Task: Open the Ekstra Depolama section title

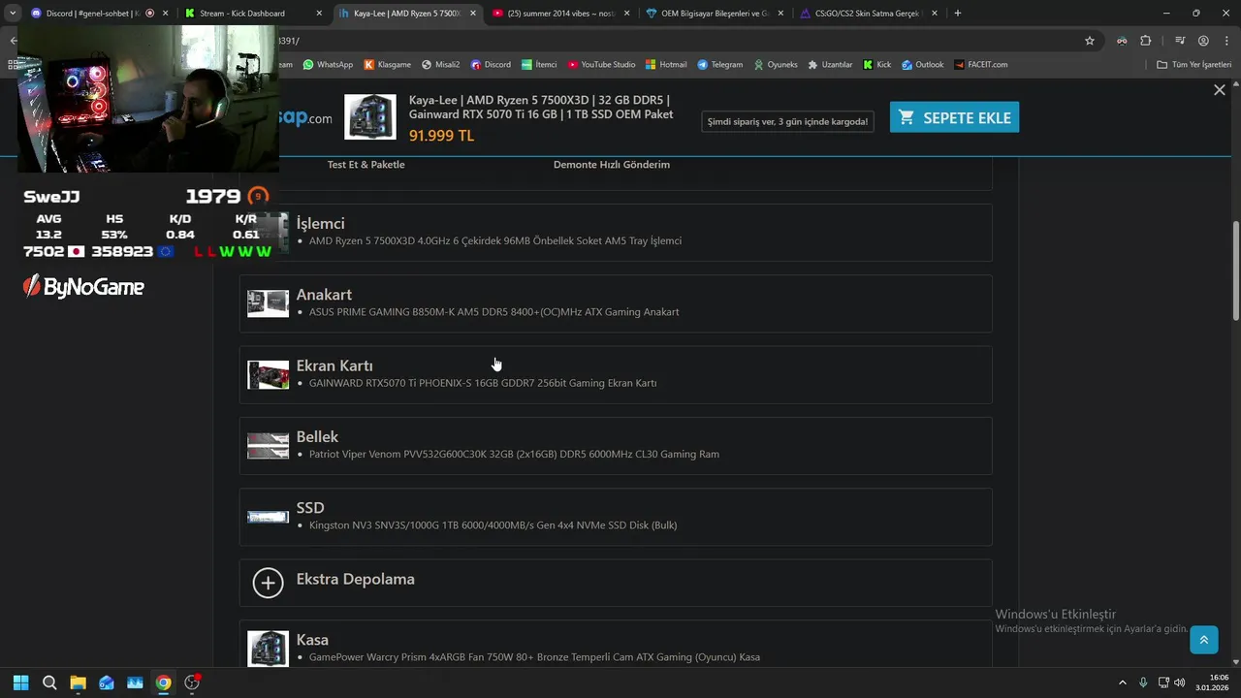Action: 355,579
